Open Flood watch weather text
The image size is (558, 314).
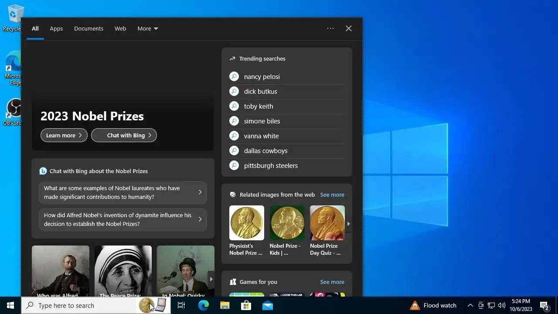[x=440, y=305]
